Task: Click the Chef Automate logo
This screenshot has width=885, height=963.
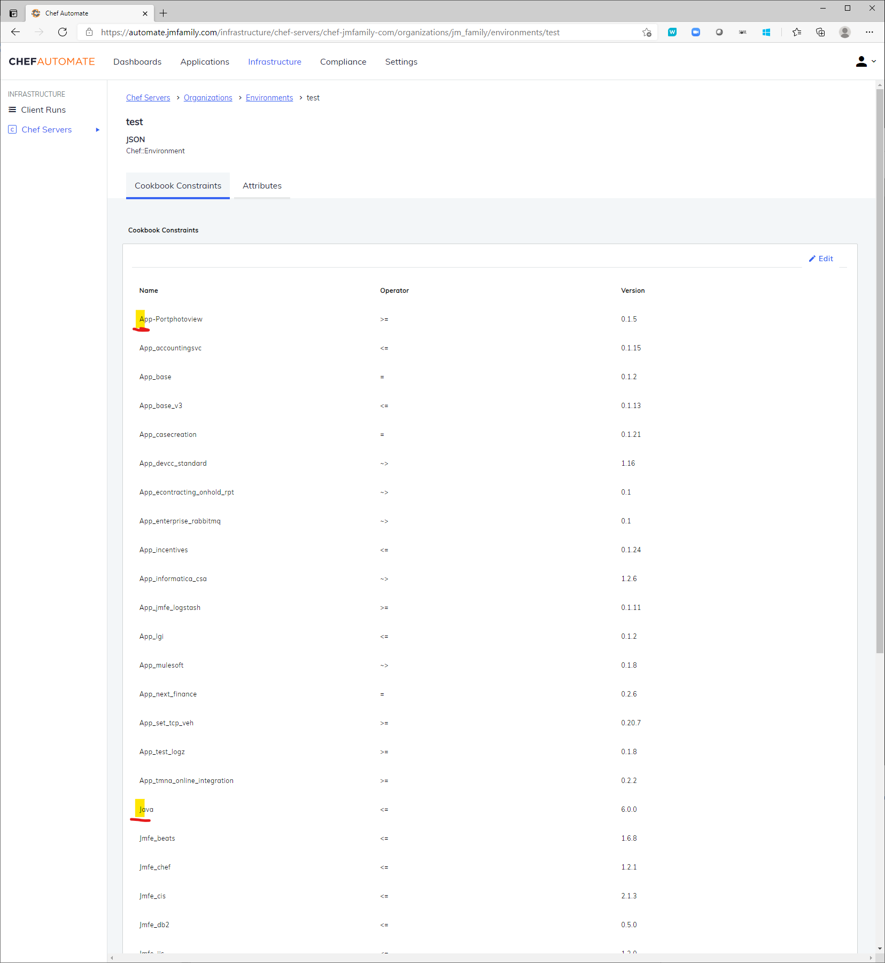Action: click(x=52, y=61)
